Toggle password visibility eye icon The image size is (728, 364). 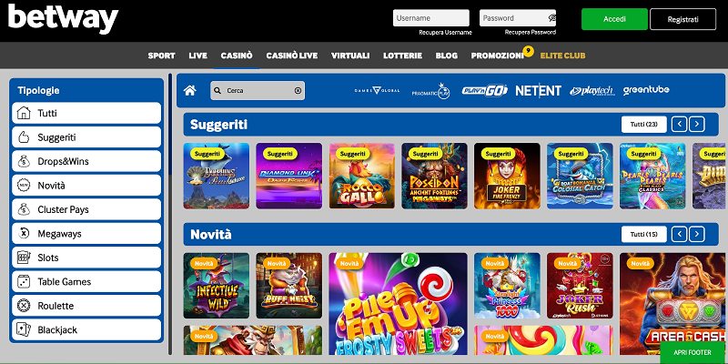pos(551,18)
